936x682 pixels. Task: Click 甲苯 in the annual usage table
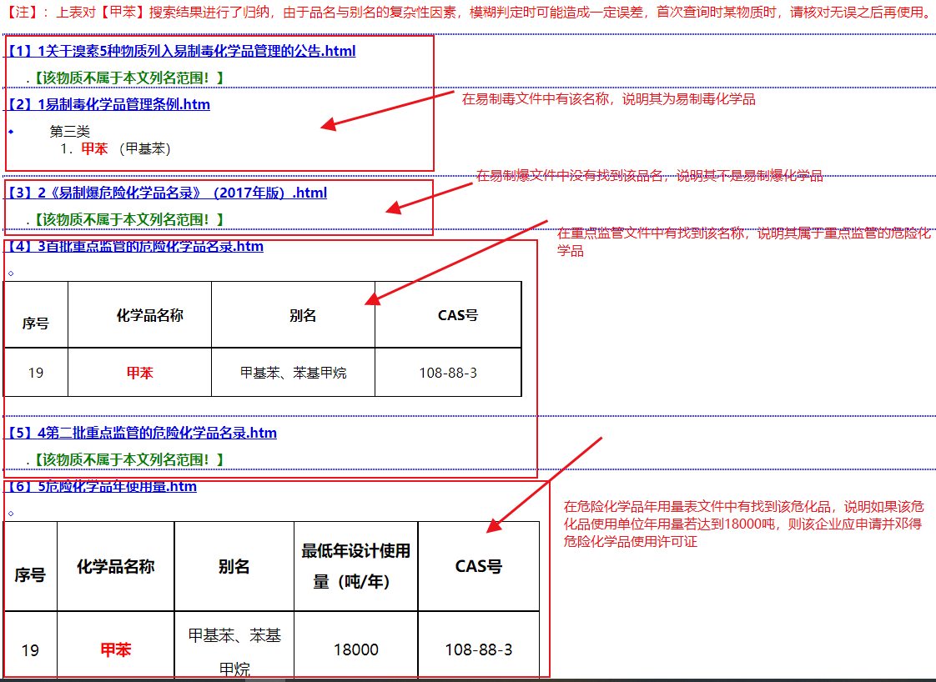pos(116,649)
